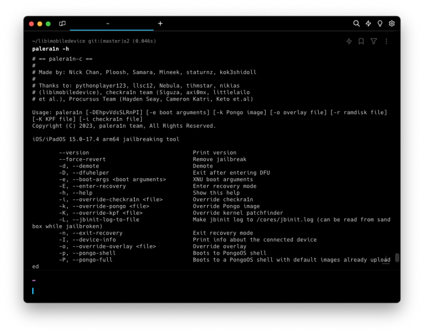
Task: Click the '-o, --override-overlay <file>' option line
Action: coord(108,246)
